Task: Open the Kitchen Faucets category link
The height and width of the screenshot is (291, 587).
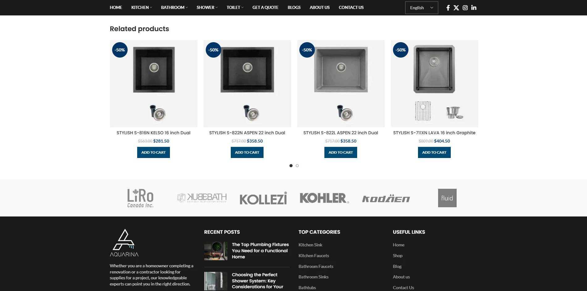Action: point(314,256)
